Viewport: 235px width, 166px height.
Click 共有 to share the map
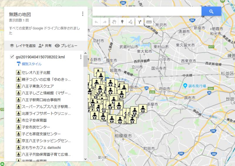pyautogui.click(x=45, y=46)
